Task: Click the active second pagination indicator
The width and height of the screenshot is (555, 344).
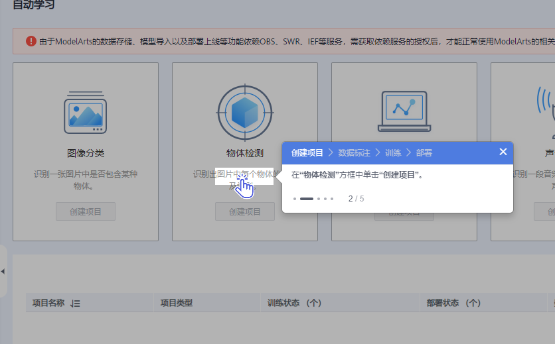Action: click(307, 199)
